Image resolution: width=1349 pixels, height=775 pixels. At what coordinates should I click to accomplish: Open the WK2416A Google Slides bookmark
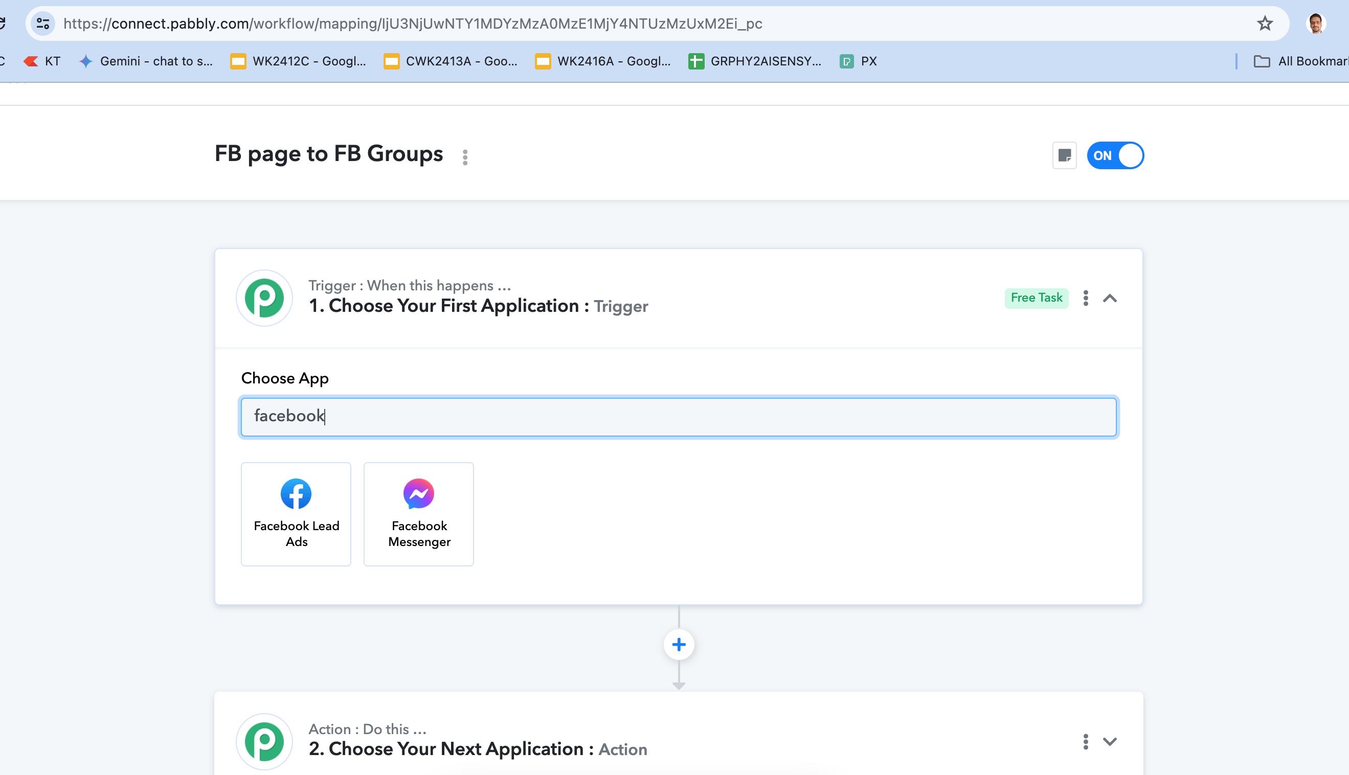(602, 61)
